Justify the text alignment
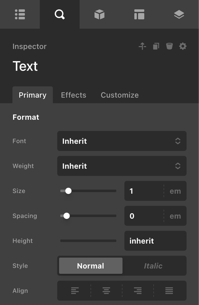Image resolution: width=199 pixels, height=305 pixels. (x=169, y=291)
